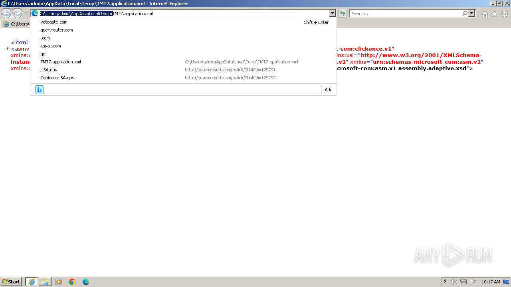Image resolution: width=511 pixels, height=287 pixels.
Task: Click the page icon in address bar
Action: coord(35,13)
